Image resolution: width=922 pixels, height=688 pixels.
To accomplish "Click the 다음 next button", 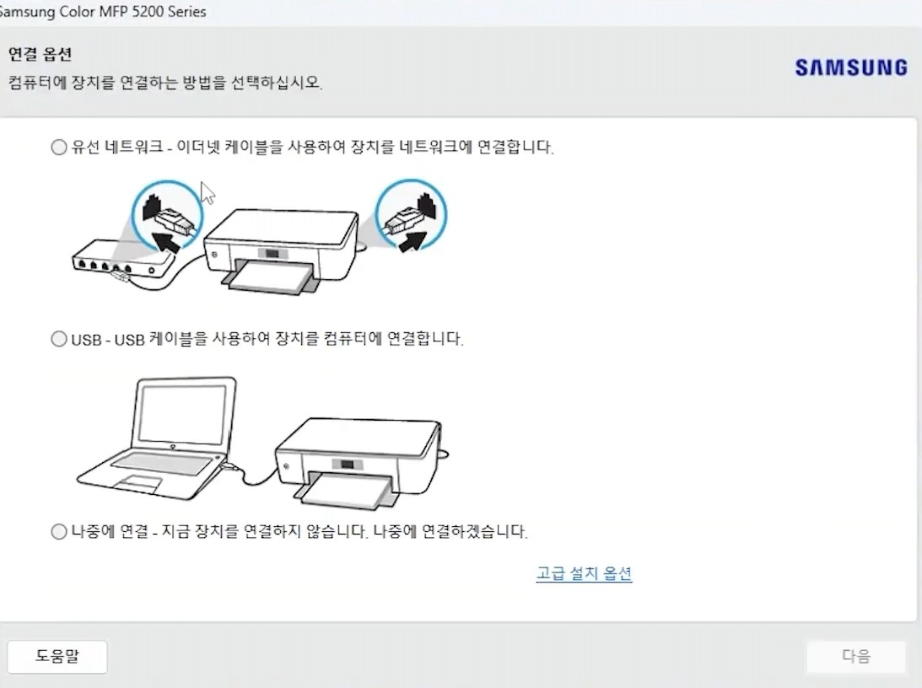I will tap(855, 656).
